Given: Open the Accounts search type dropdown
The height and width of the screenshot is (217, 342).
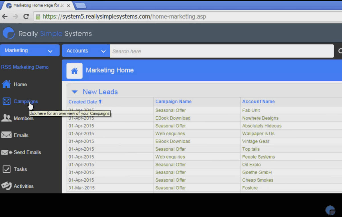Looking at the screenshot, I should click(86, 51).
